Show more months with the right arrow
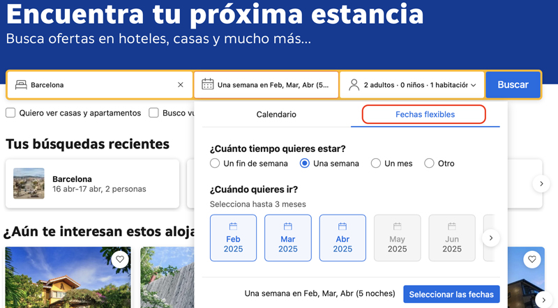The height and width of the screenshot is (308, 558). pos(491,238)
